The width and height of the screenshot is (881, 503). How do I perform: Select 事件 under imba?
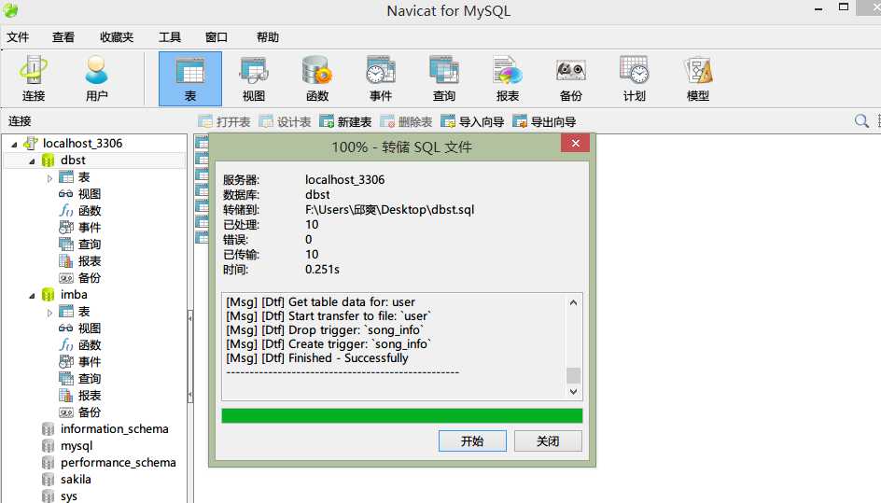(x=90, y=362)
